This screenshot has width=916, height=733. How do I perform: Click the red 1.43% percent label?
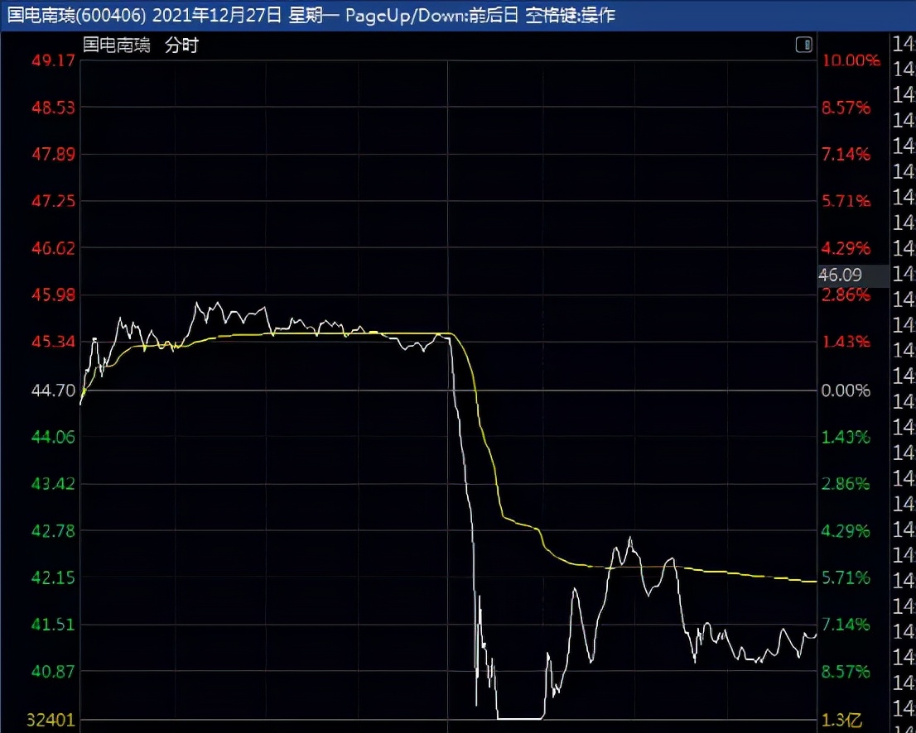(x=846, y=342)
